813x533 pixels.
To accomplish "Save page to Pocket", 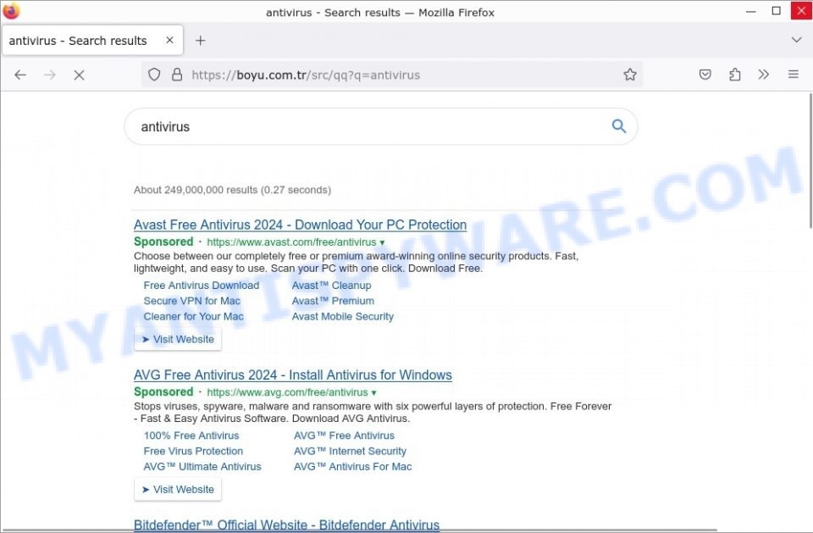I will 705,75.
